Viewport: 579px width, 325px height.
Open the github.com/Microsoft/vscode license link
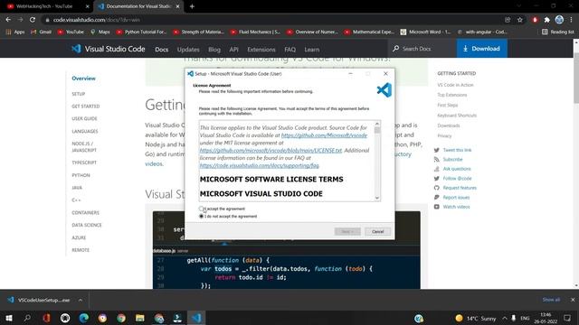[324, 135]
